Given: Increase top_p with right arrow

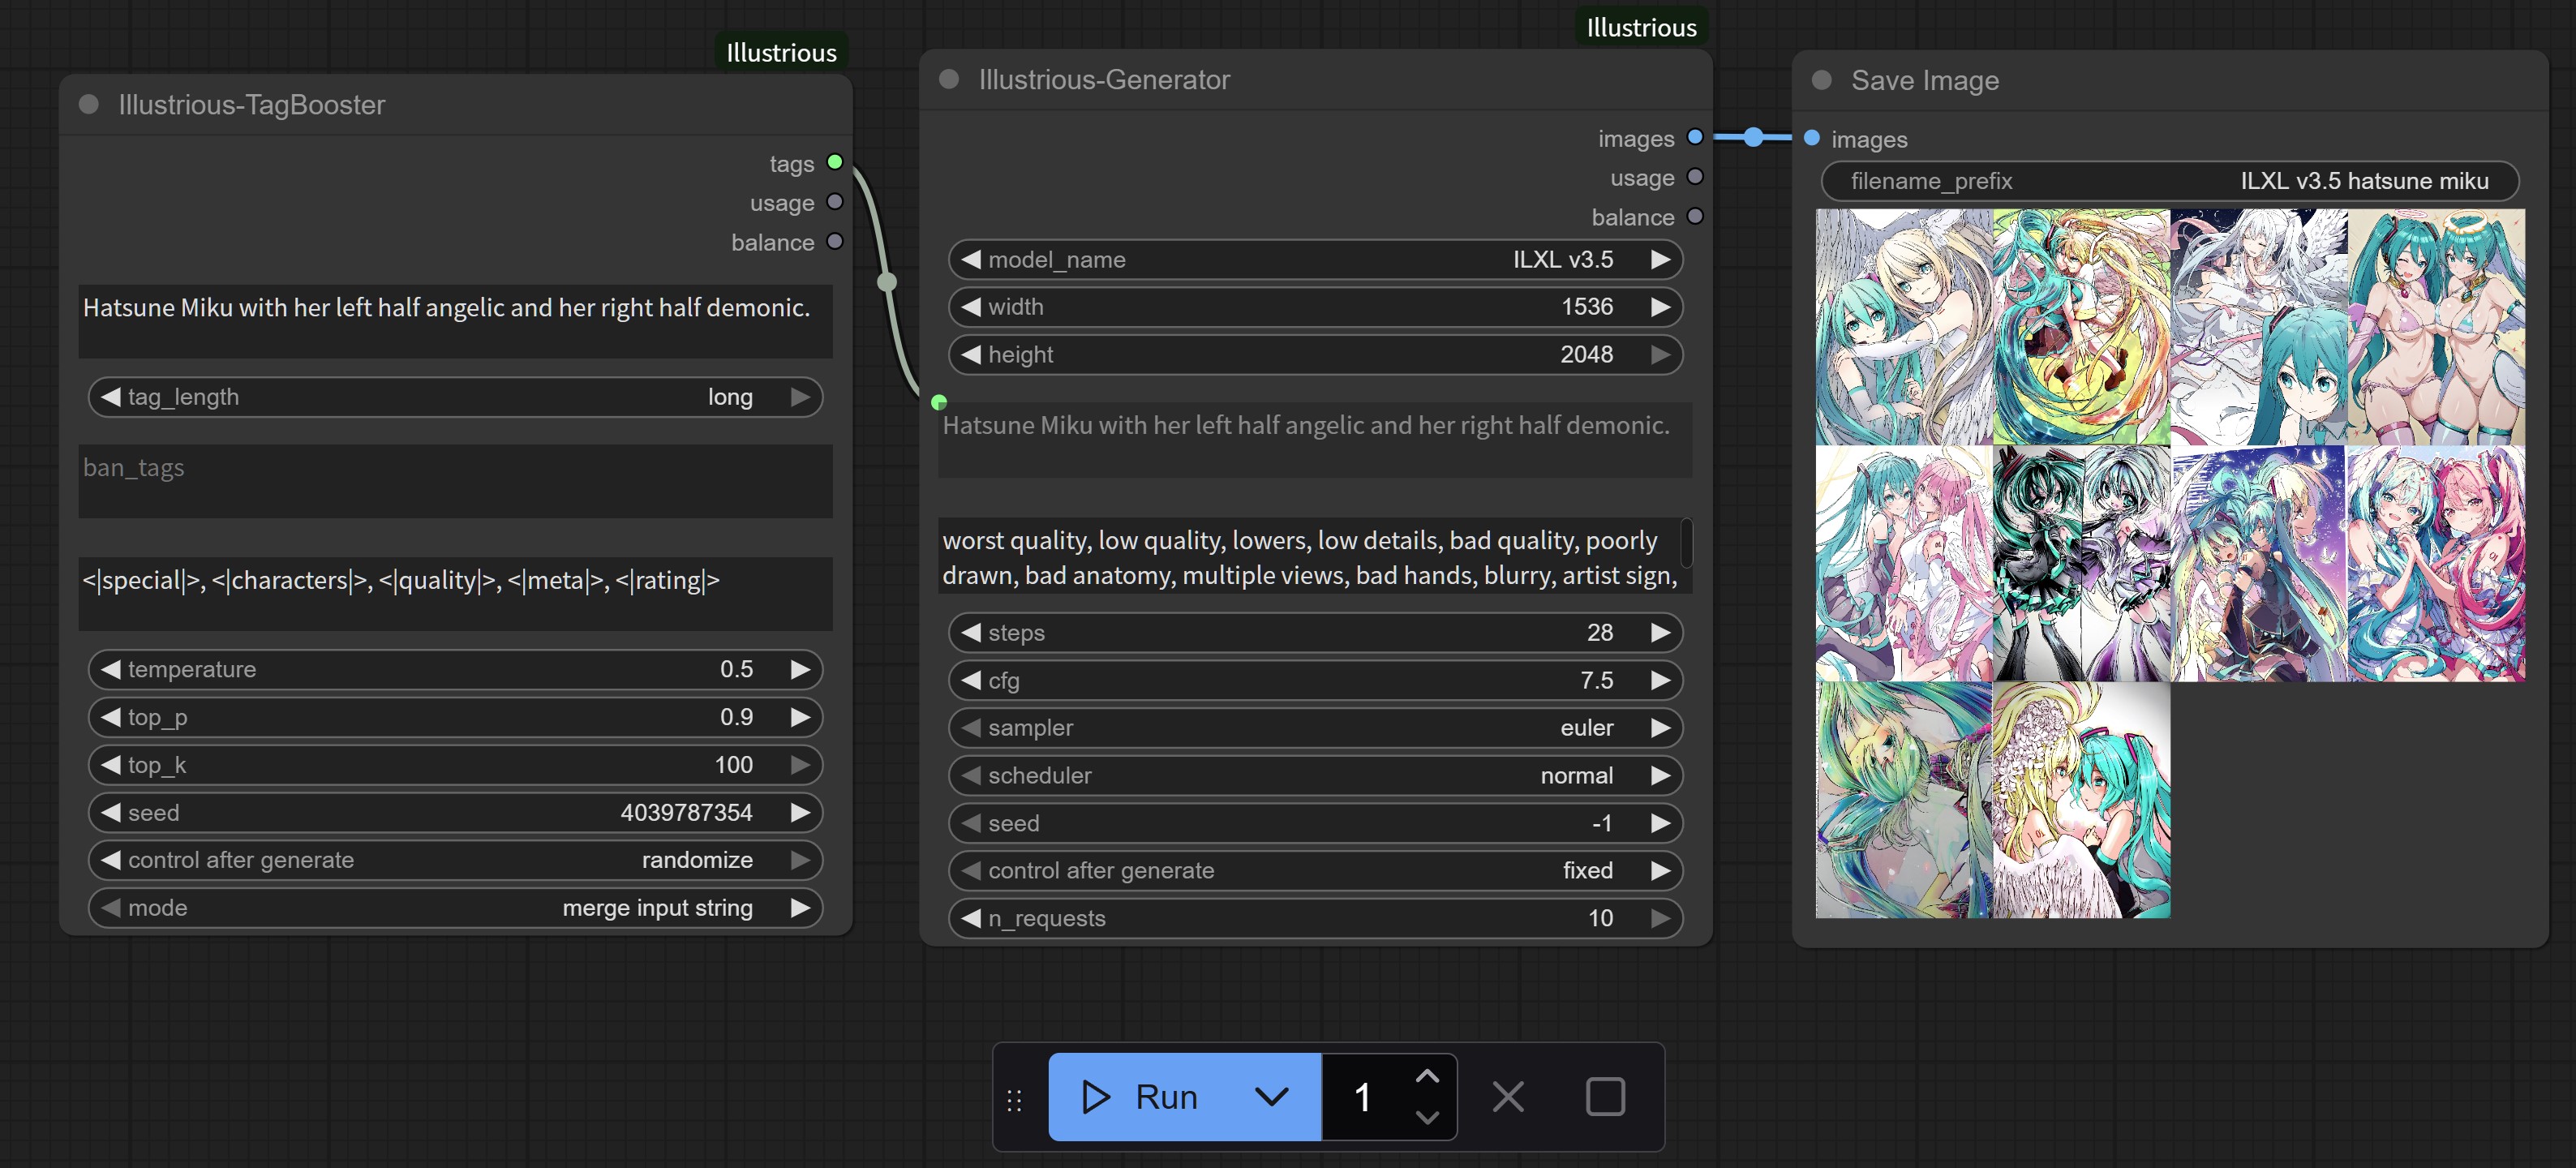Looking at the screenshot, I should coord(800,717).
